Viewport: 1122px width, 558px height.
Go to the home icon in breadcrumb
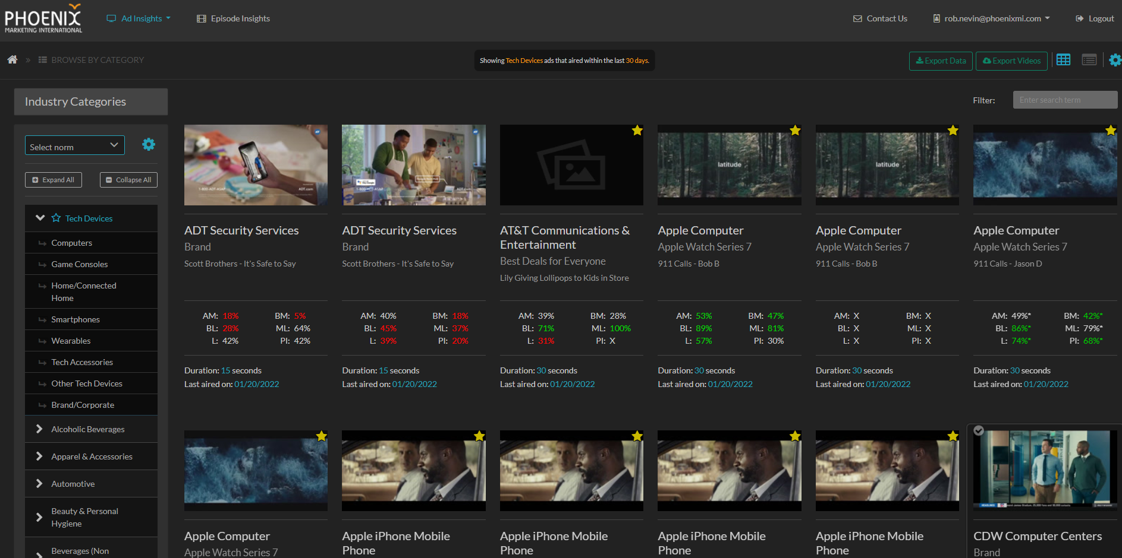pyautogui.click(x=12, y=60)
